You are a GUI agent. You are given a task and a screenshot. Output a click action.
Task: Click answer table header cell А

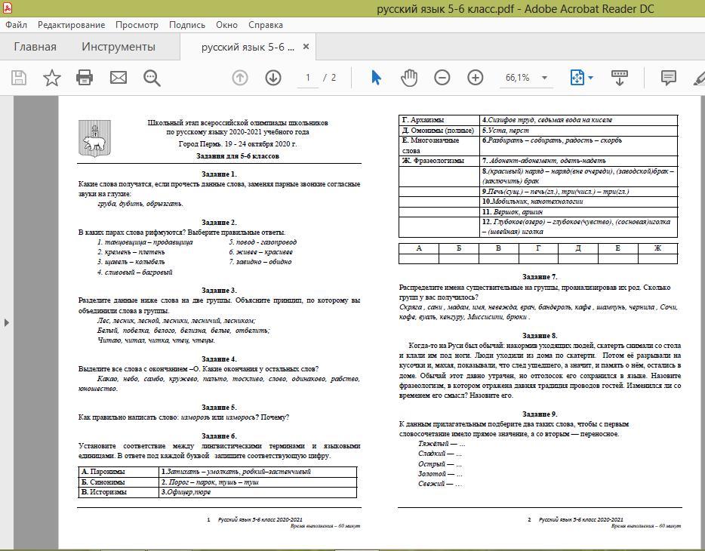click(x=419, y=248)
